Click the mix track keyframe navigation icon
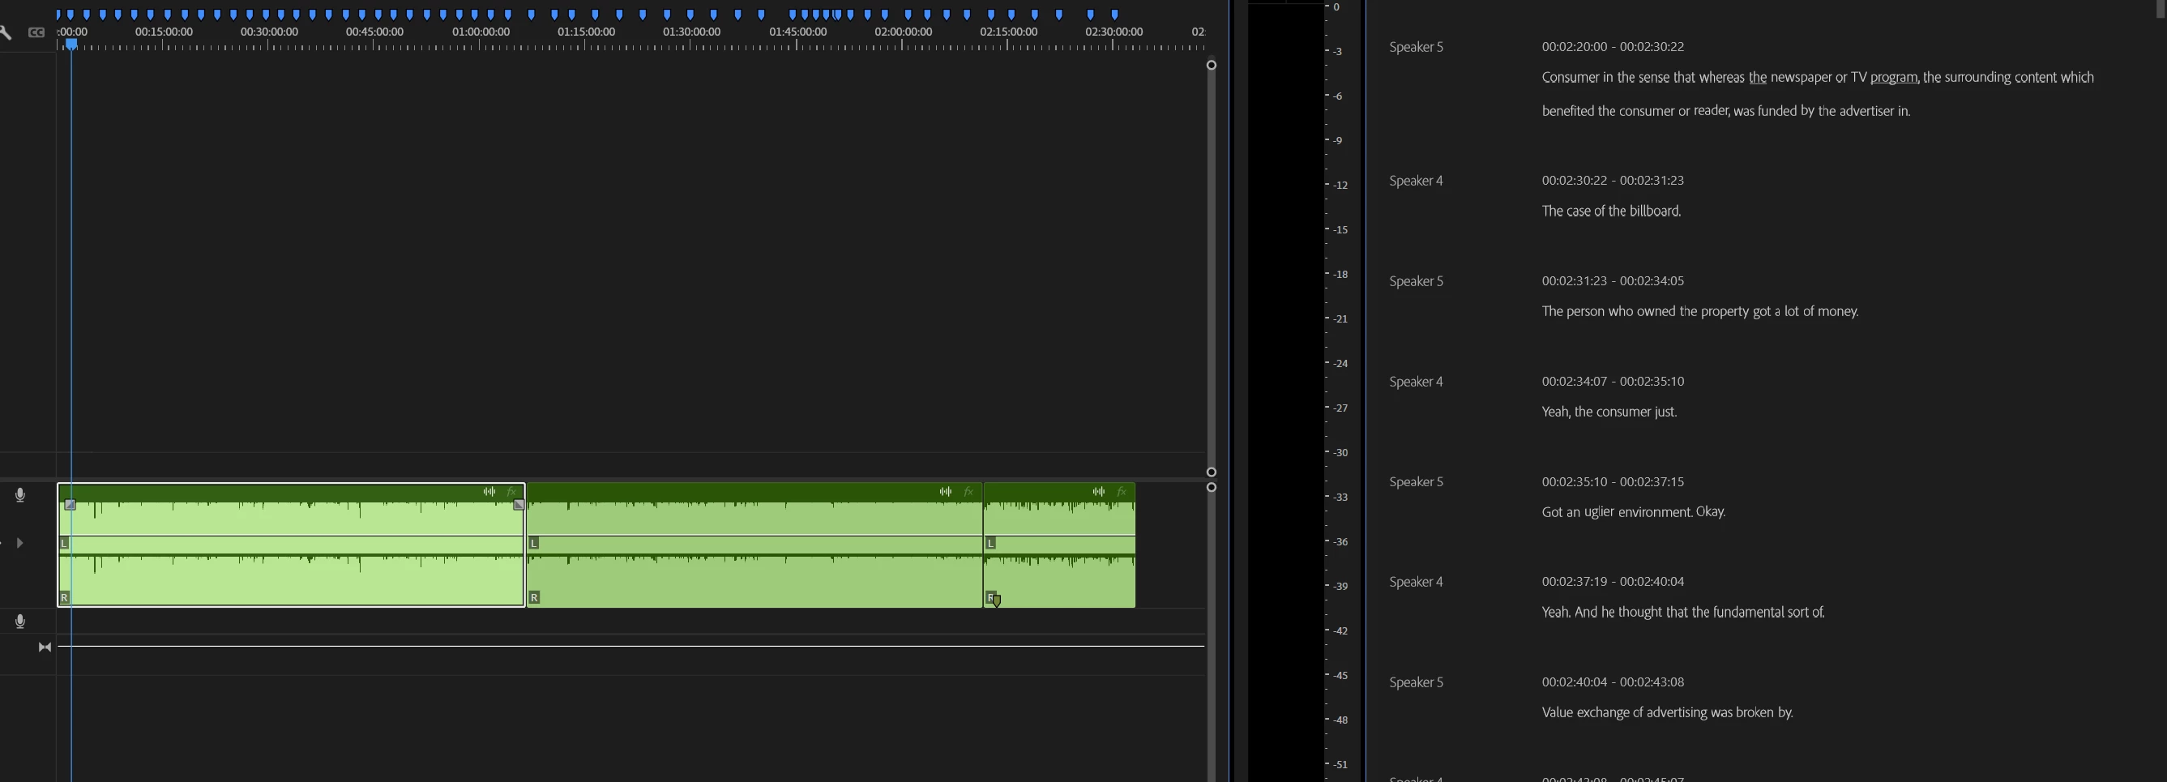 tap(45, 647)
